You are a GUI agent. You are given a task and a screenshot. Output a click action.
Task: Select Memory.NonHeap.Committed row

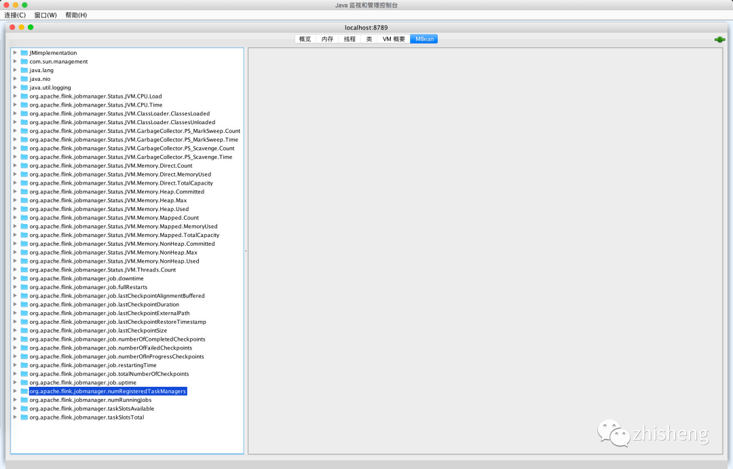(x=122, y=244)
